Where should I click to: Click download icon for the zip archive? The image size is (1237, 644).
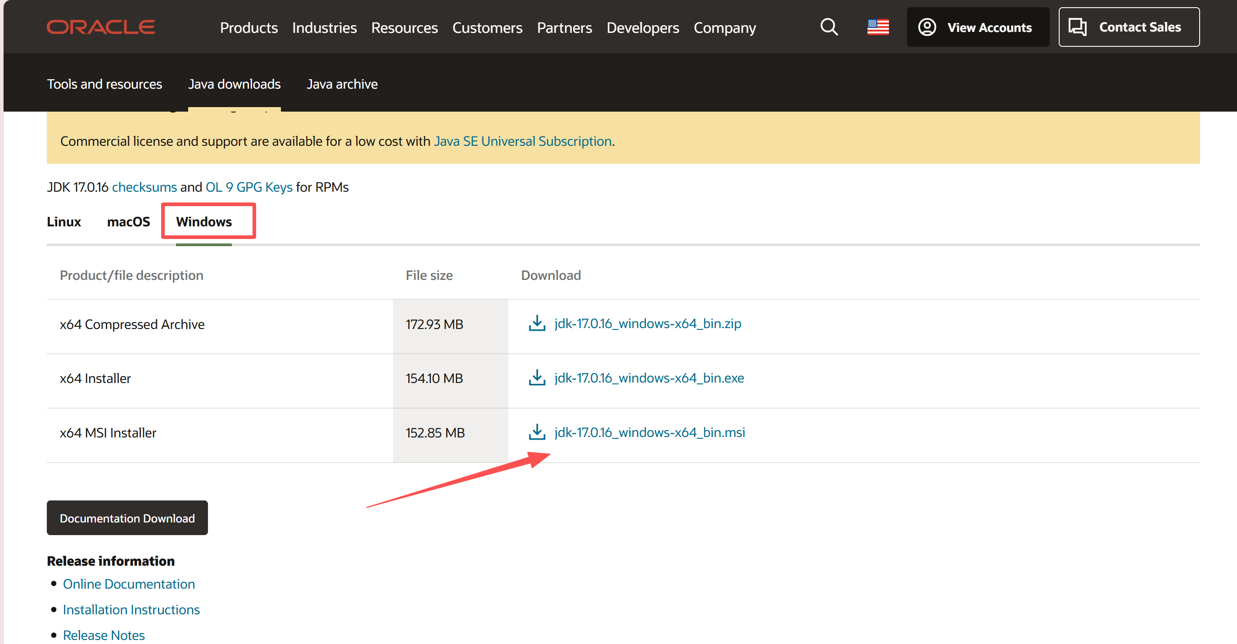537,323
